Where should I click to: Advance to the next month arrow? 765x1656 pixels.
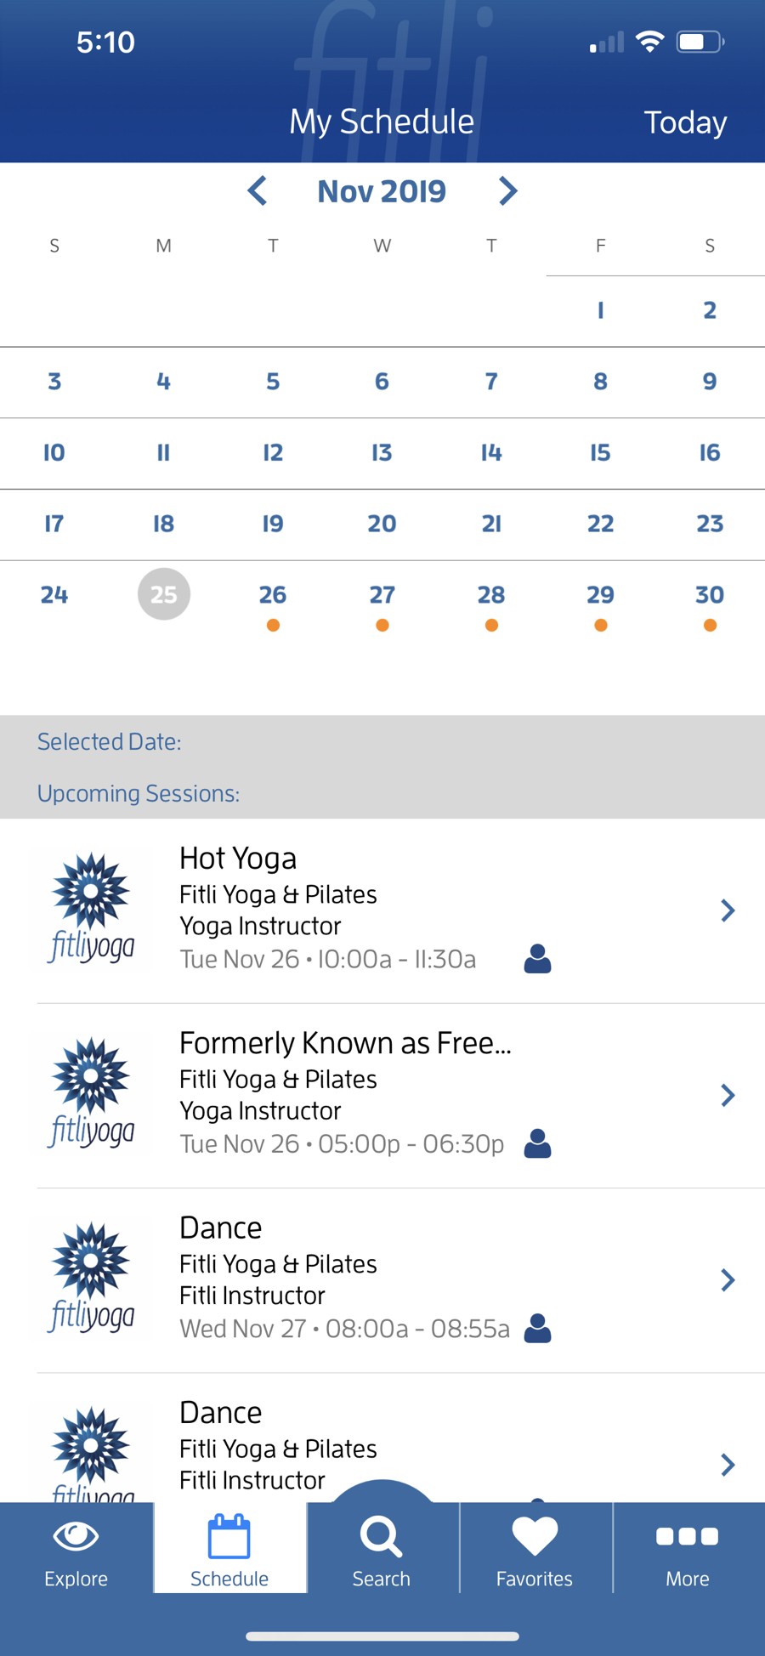pos(507,191)
